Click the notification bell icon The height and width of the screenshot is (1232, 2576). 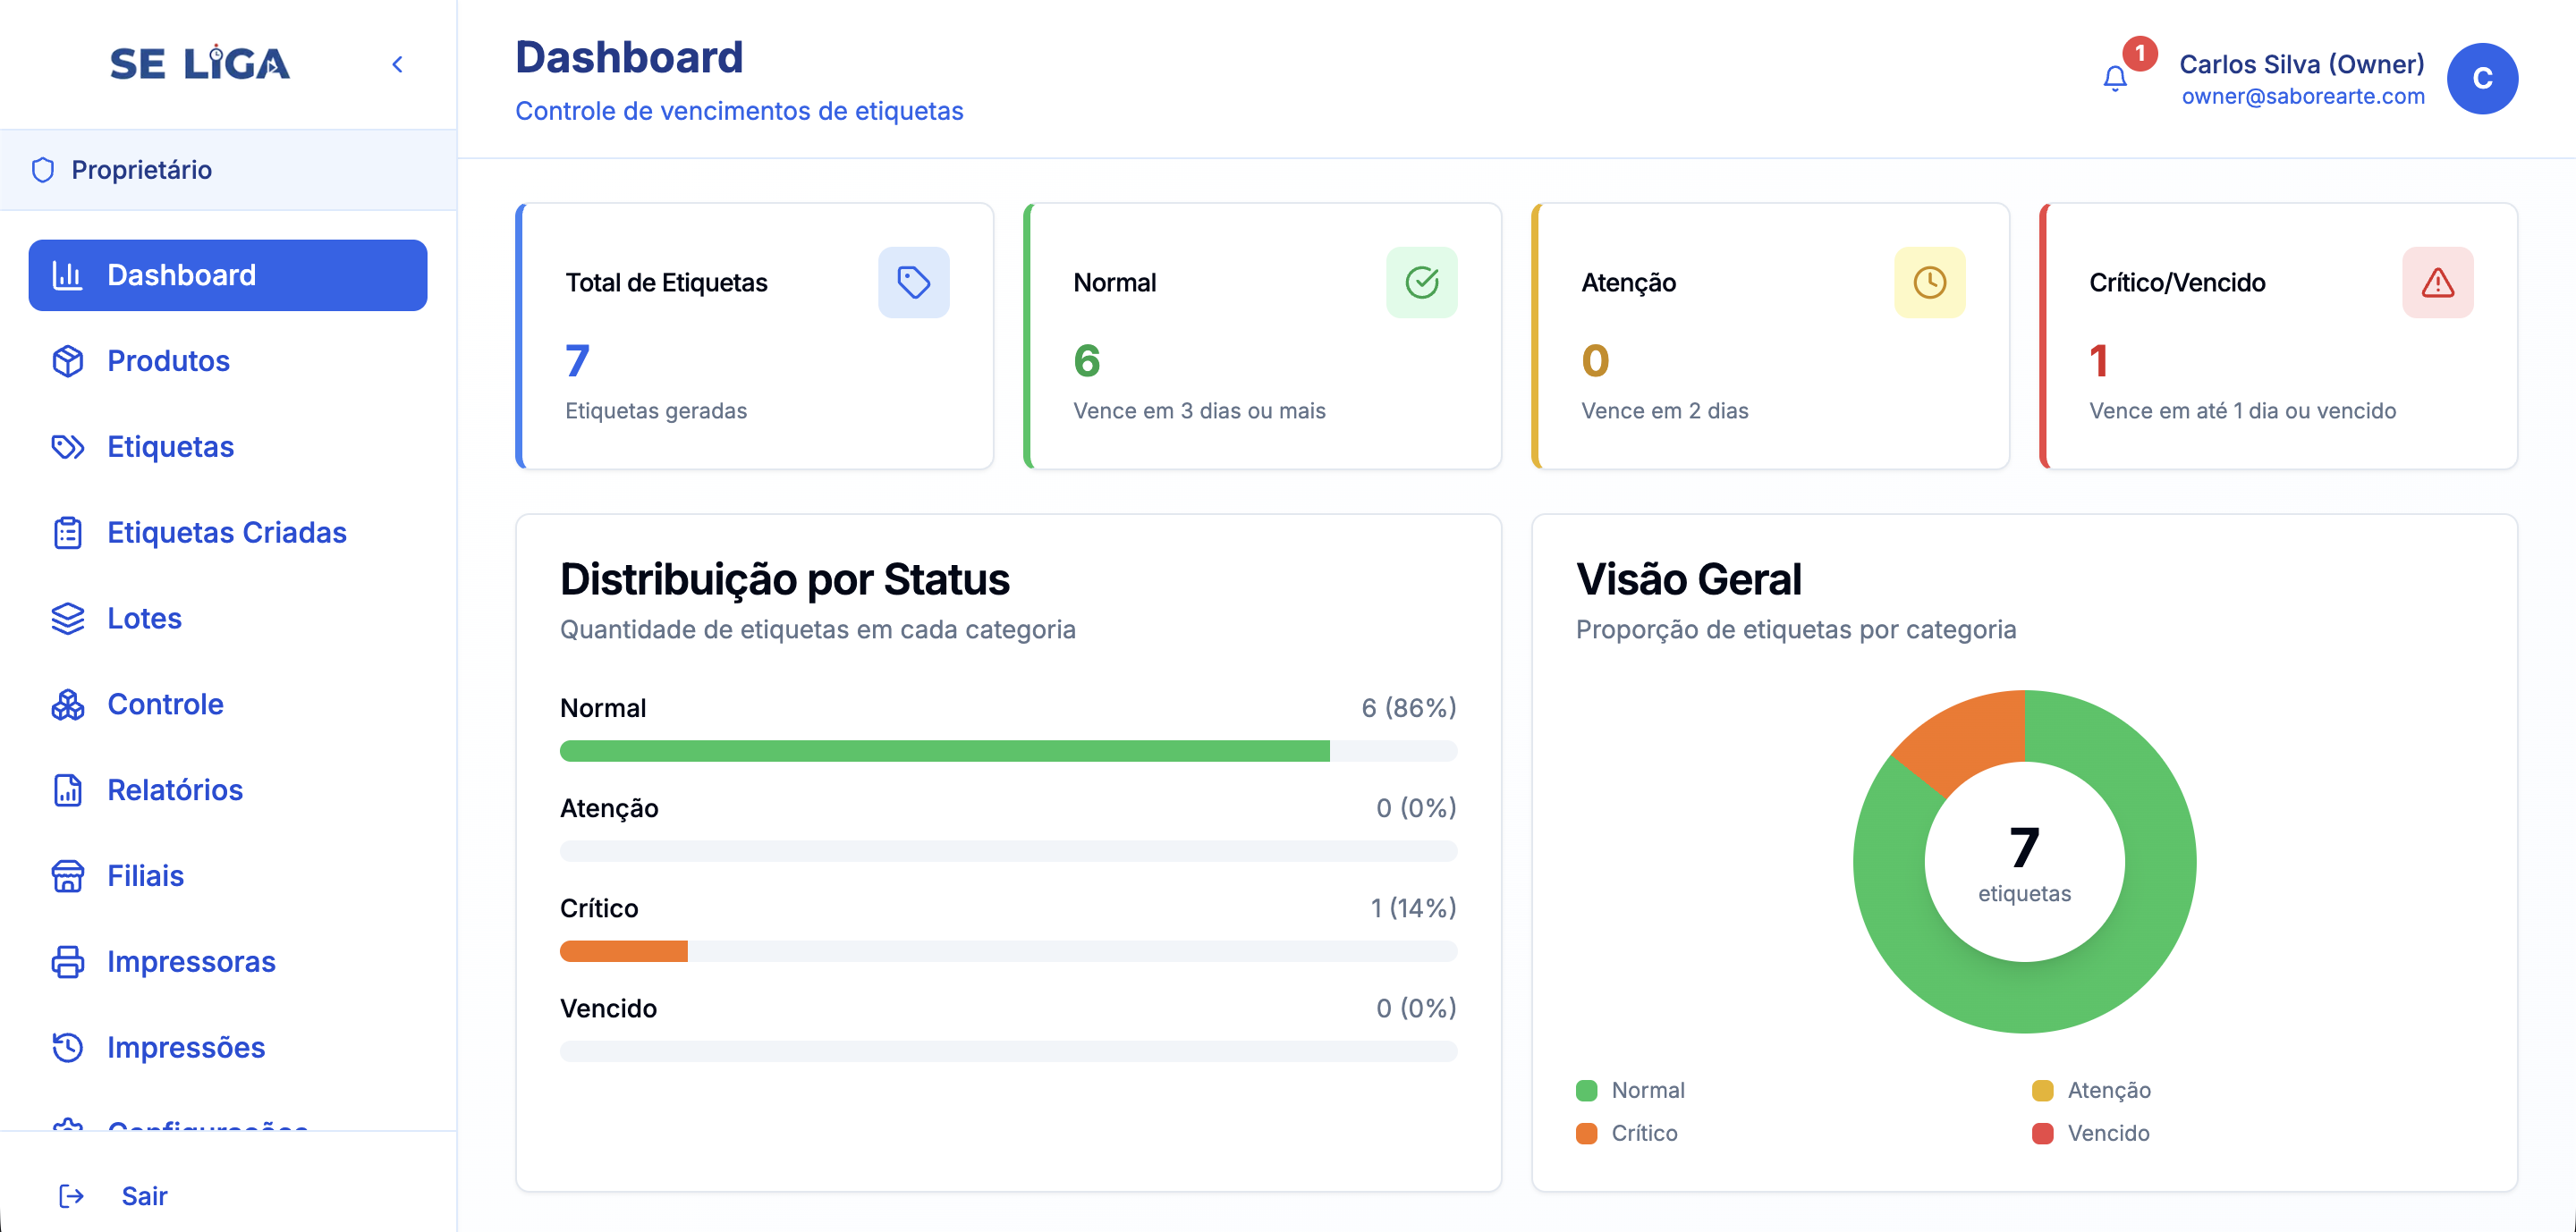coord(2114,78)
